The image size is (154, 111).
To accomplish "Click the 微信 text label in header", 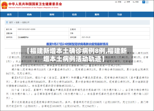I will click(x=137, y=2).
